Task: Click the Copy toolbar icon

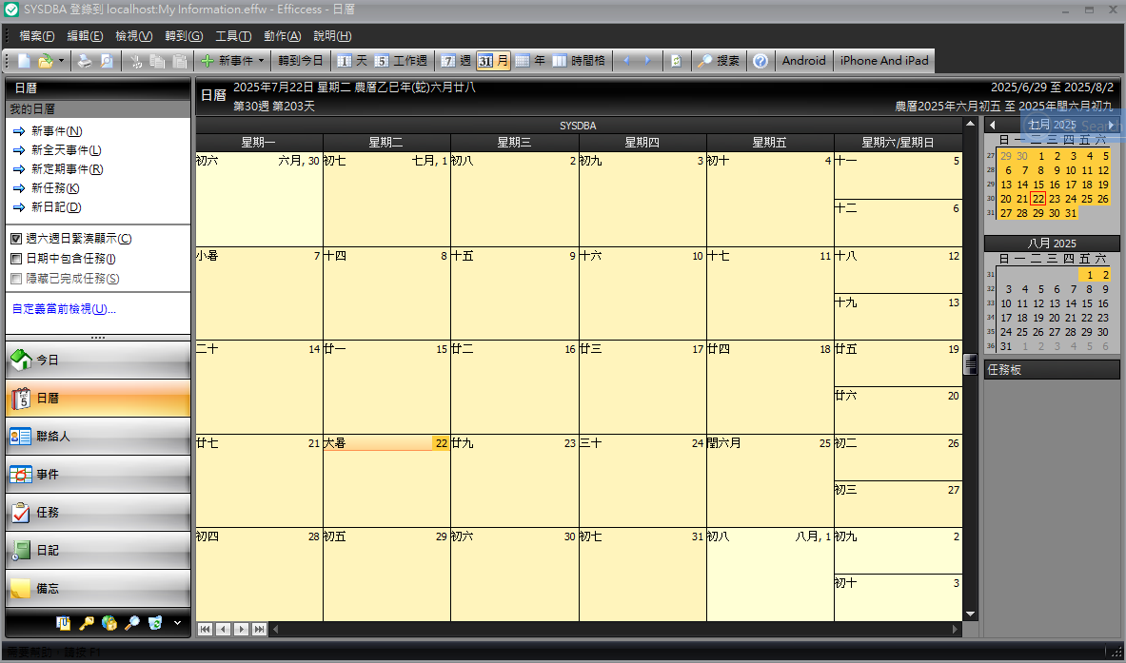Action: [157, 61]
